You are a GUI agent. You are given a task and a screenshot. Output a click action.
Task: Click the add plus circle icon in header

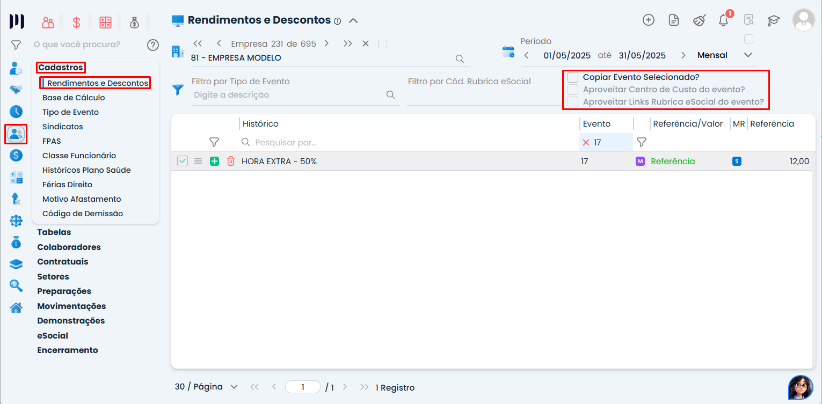coord(649,20)
